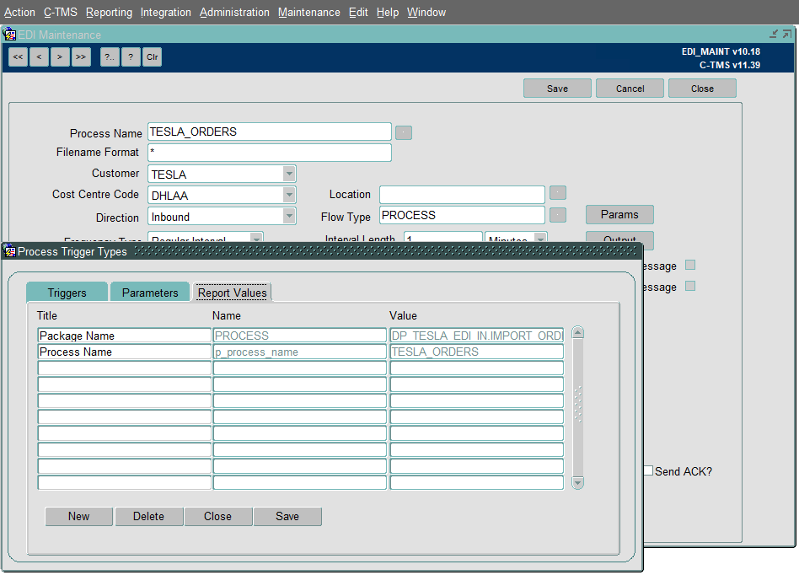Tick the Send ACK? checkbox
This screenshot has height=575, width=799.
pos(648,470)
